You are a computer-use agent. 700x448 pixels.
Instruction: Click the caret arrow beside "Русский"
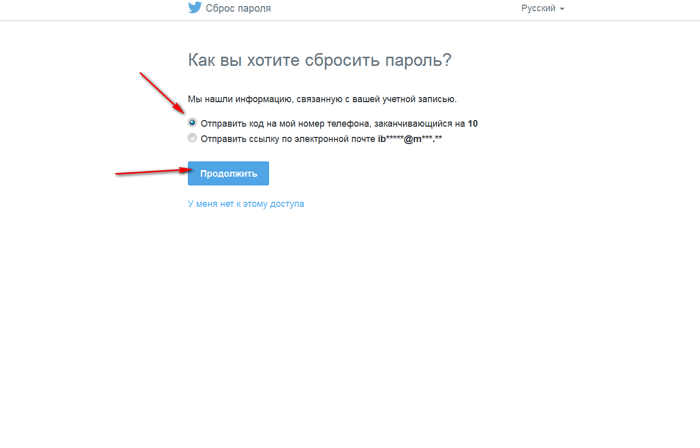[562, 9]
